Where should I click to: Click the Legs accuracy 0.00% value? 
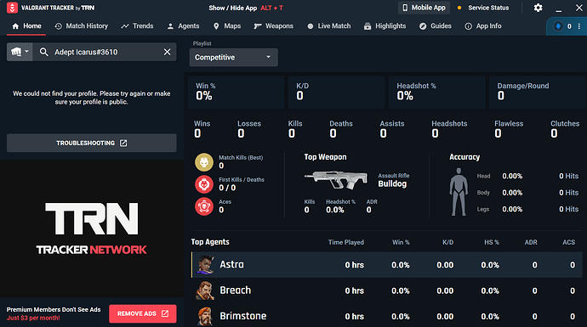pos(512,209)
